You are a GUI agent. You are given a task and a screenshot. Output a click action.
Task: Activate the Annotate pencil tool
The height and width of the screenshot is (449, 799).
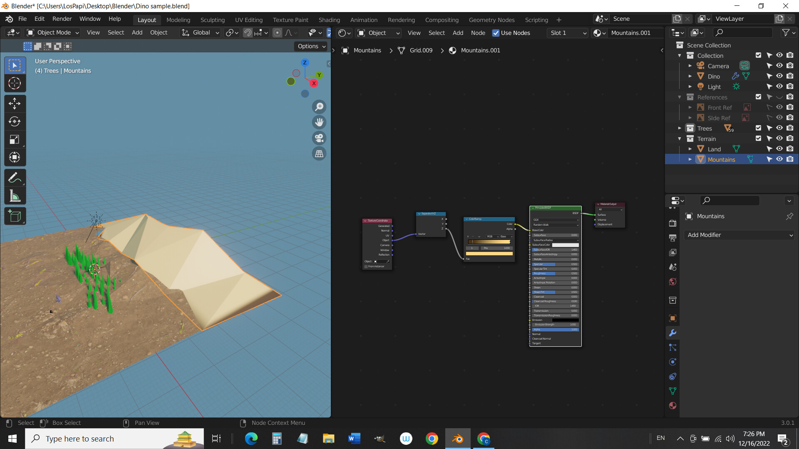tap(15, 178)
